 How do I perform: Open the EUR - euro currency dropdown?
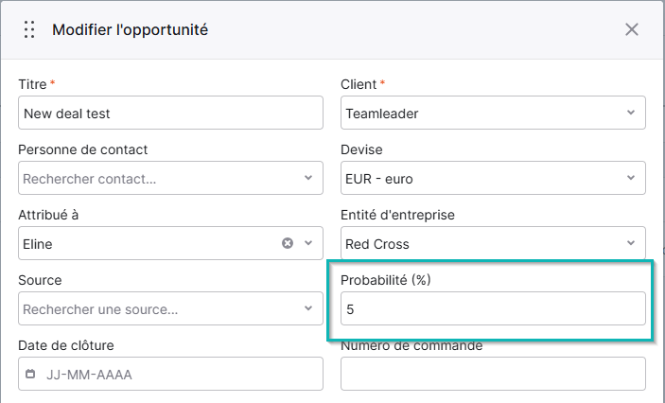[x=493, y=178]
